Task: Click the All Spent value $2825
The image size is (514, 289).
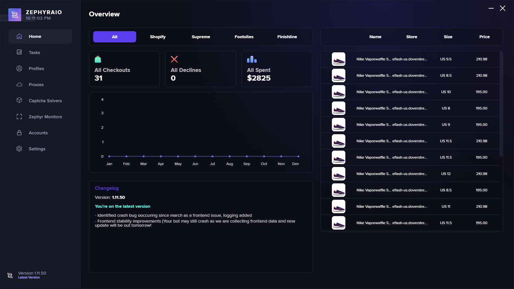Action: pos(259,78)
